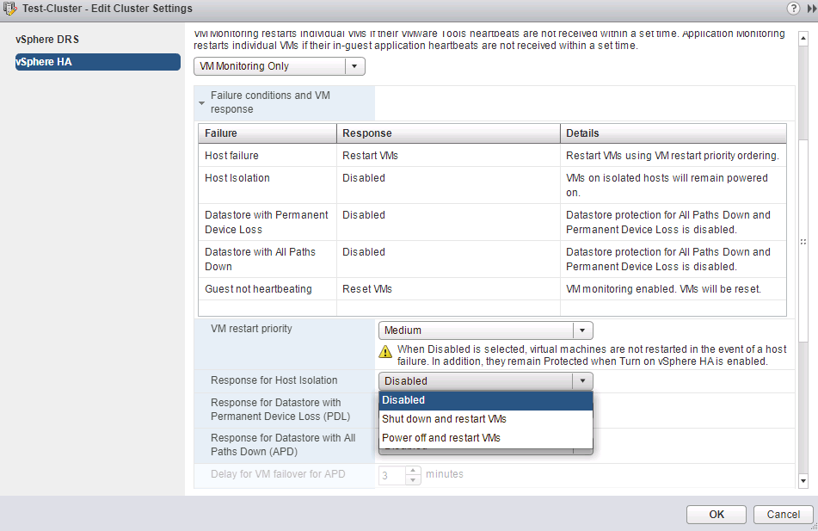818x531 pixels.
Task: Select the Host Isolation table row
Action: 492,185
